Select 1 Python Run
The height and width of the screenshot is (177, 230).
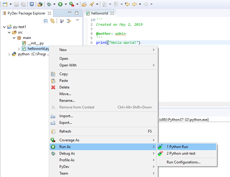point(187,147)
